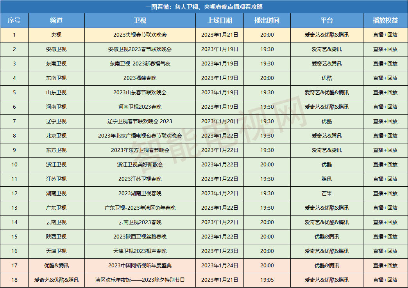The height and width of the screenshot is (288, 408).
Task: Click the sequence number 1 cell
Action: point(14,35)
